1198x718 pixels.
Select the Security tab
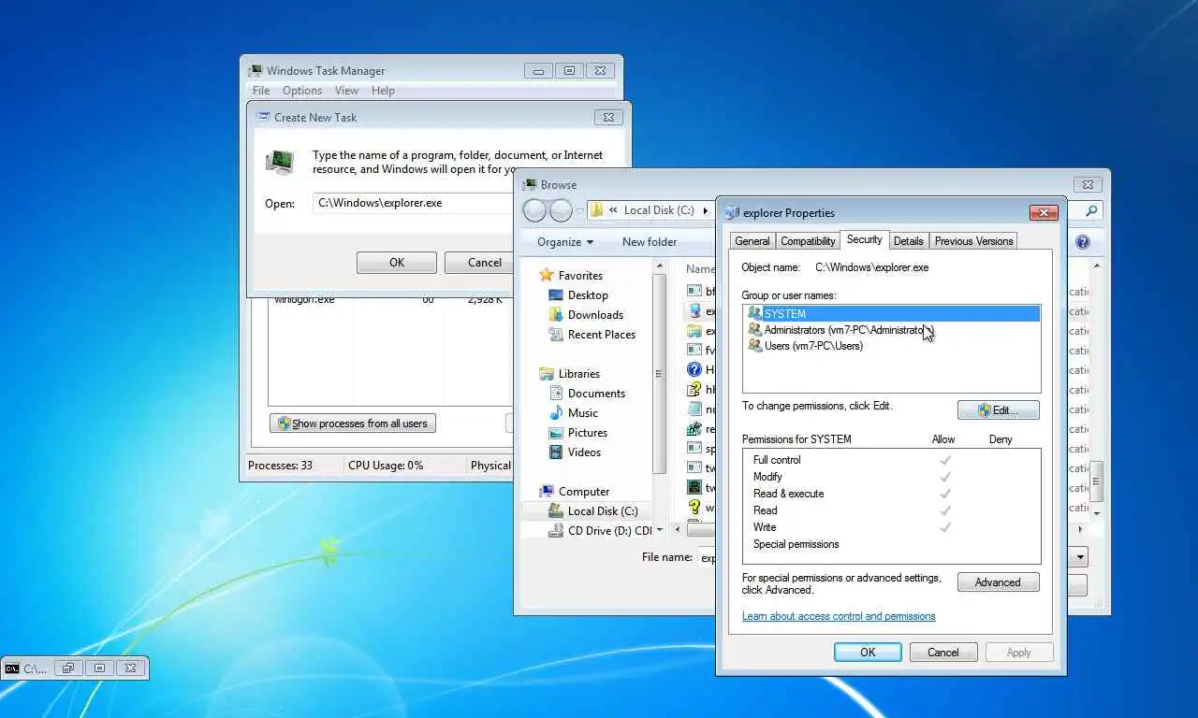[864, 239]
